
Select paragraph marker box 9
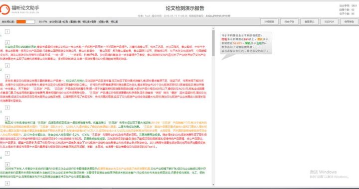tap(7, 184)
